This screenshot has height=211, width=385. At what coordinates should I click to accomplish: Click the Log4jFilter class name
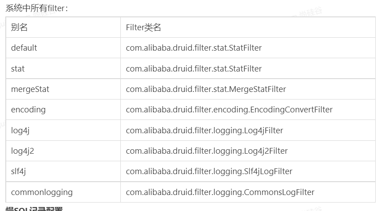[204, 131]
